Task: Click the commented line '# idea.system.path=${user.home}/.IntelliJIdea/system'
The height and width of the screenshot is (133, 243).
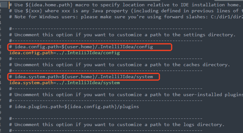Action: click(81, 77)
